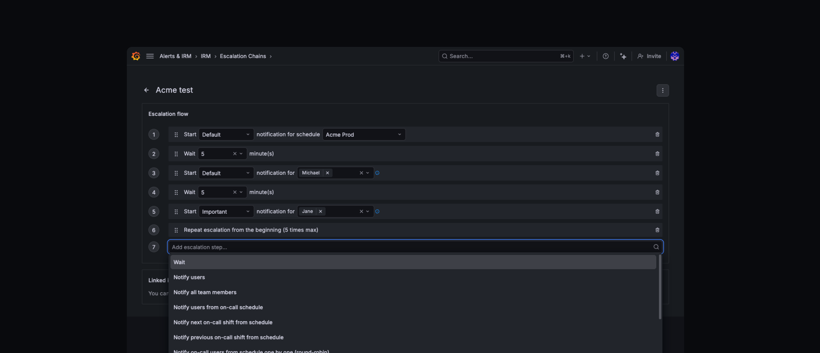The width and height of the screenshot is (820, 353).
Task: Open the help question-mark icon
Action: pos(605,56)
